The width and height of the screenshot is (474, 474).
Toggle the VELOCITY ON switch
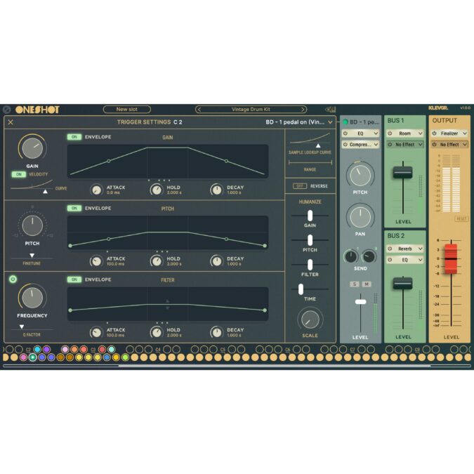(19, 174)
